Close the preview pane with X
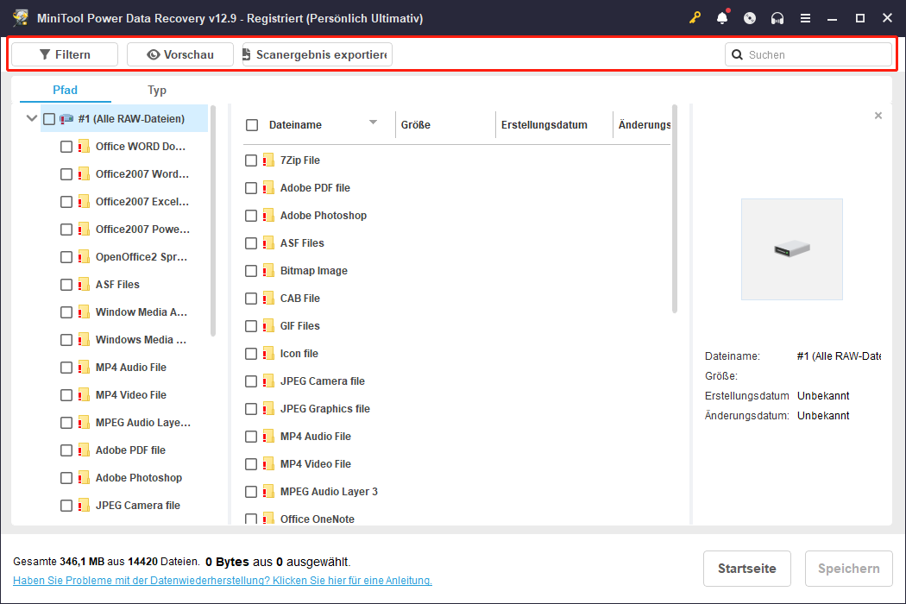 (878, 116)
